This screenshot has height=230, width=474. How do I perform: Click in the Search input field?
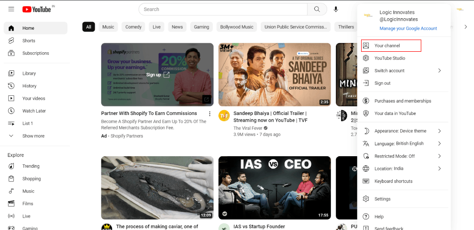[x=223, y=9]
